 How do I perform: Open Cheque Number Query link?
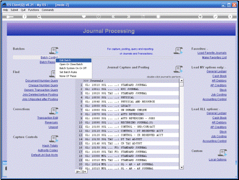coord(43,85)
